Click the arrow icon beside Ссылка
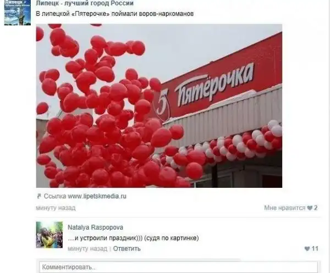The image size is (330, 273). click(x=39, y=196)
